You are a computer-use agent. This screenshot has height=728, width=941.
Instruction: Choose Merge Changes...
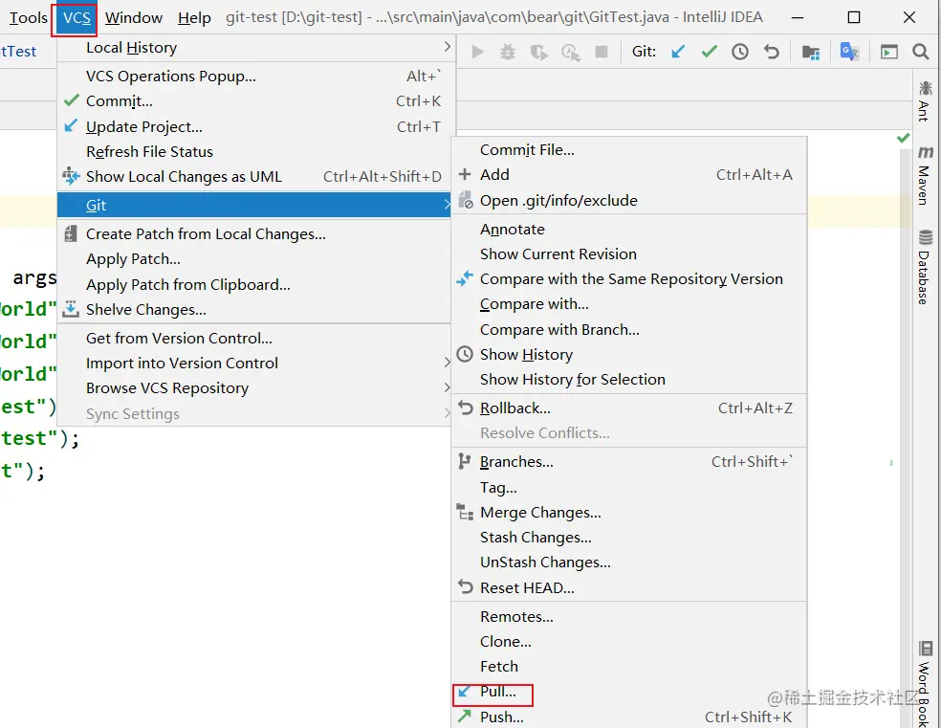629,513
